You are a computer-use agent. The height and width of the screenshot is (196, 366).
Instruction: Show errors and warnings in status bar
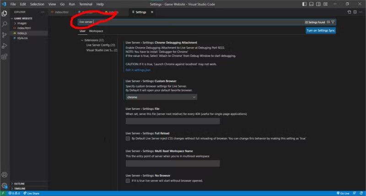click(14, 193)
